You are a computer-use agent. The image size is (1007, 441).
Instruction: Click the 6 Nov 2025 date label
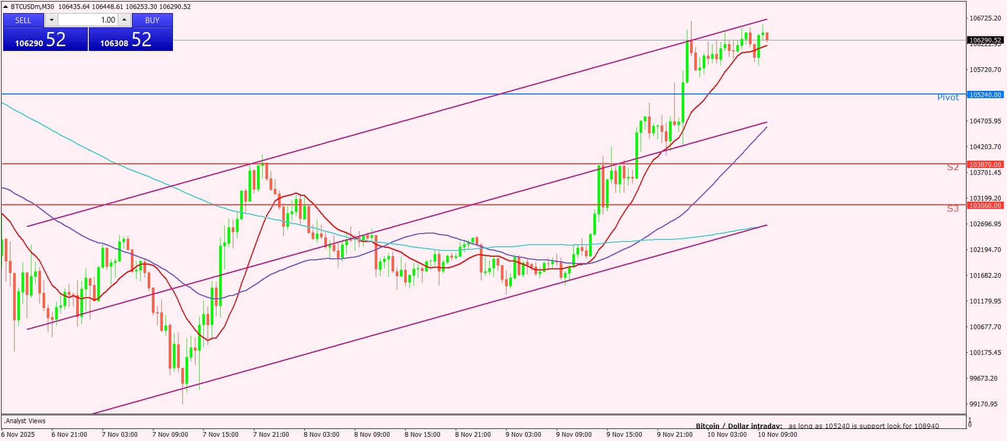click(18, 435)
